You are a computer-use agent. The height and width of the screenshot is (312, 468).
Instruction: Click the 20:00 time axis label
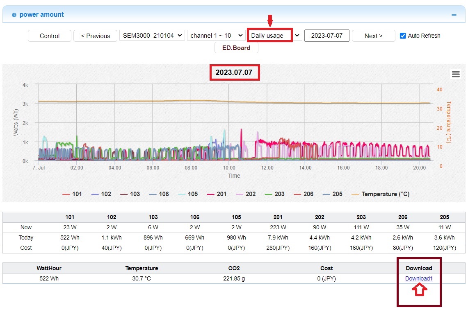(419, 168)
